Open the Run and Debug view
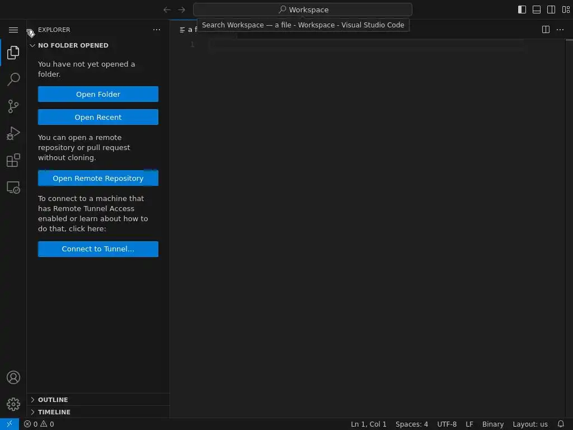 point(13,133)
